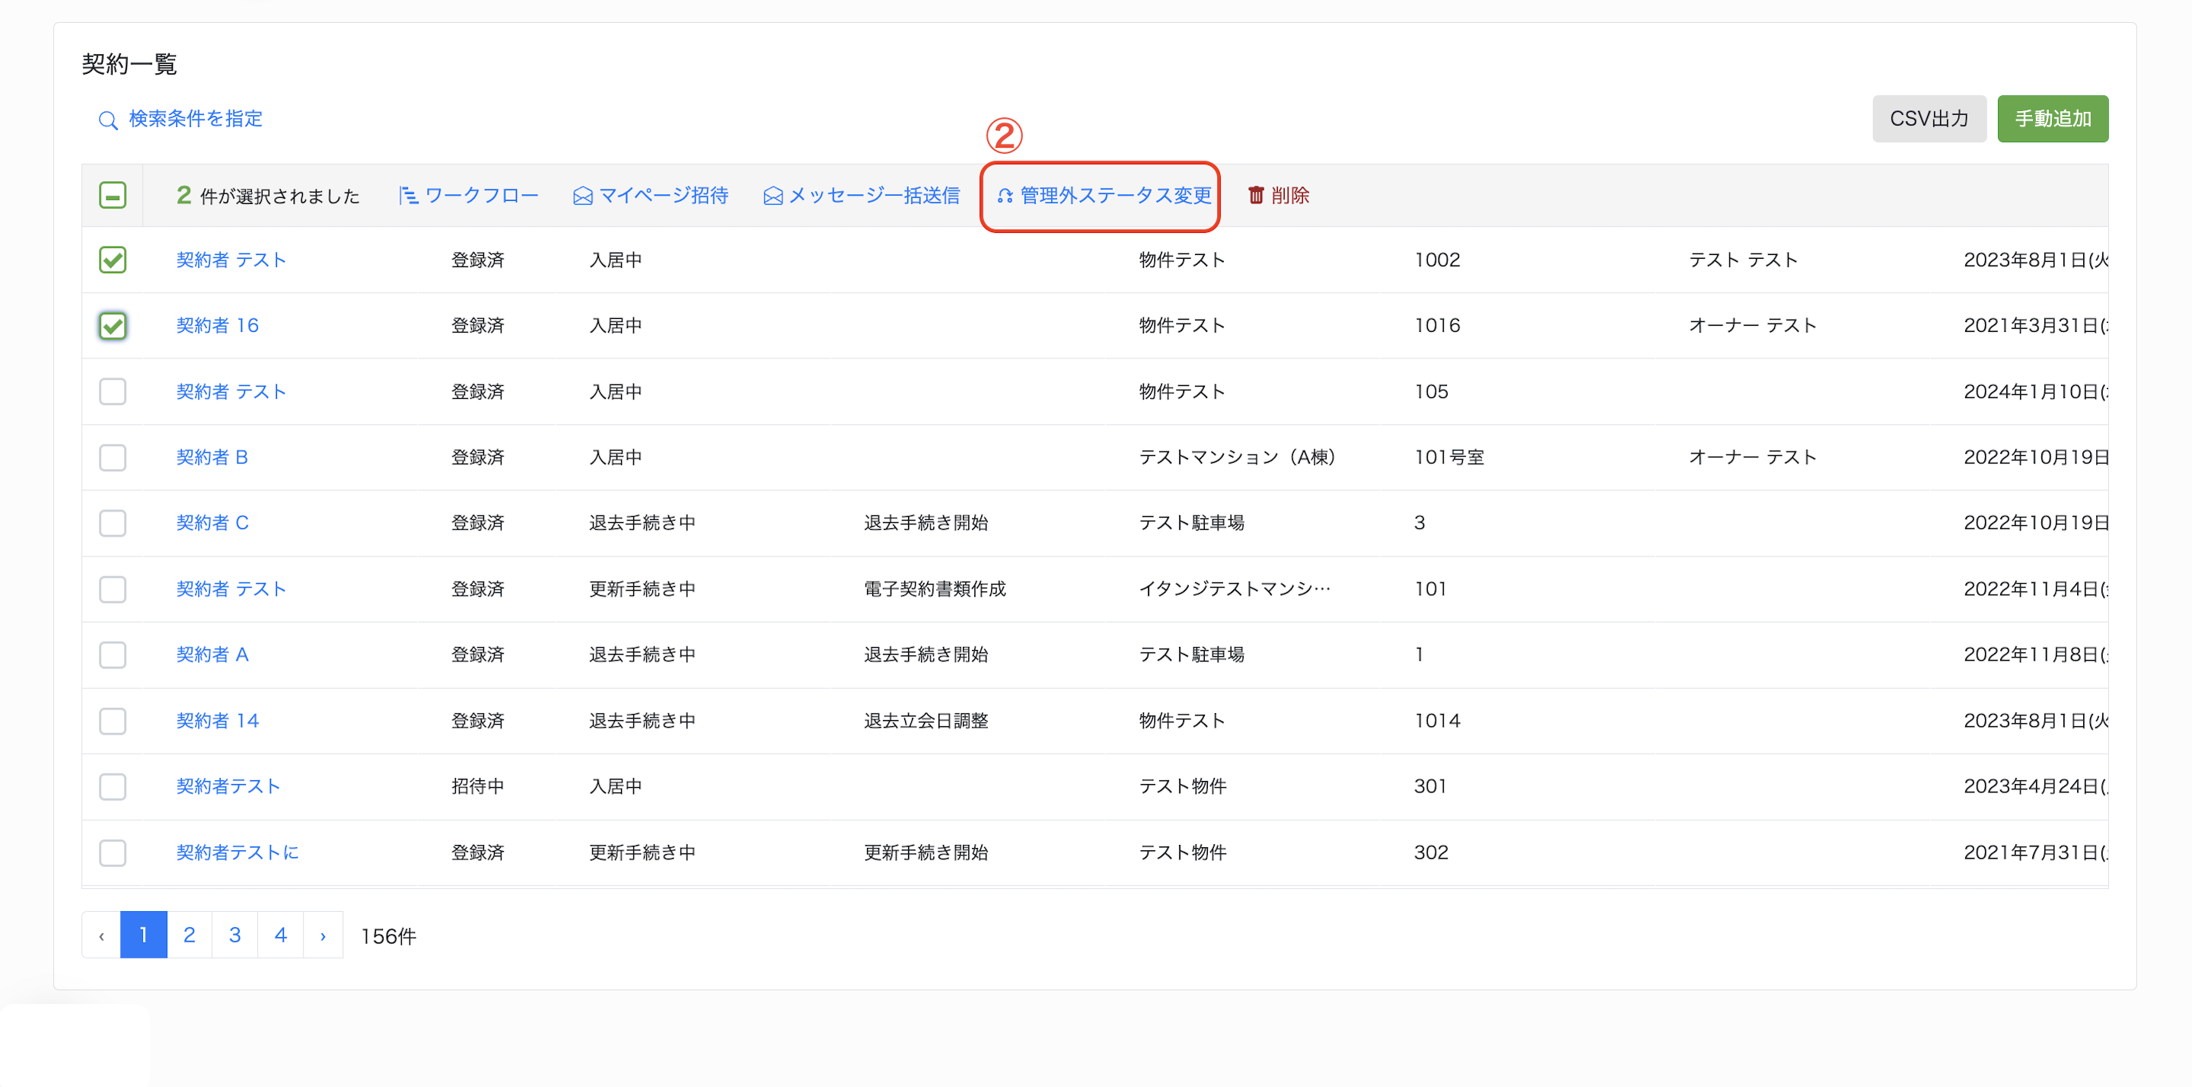Click 退去立会日調整 cell
This screenshot has width=2192, height=1087.
pyautogui.click(x=926, y=721)
